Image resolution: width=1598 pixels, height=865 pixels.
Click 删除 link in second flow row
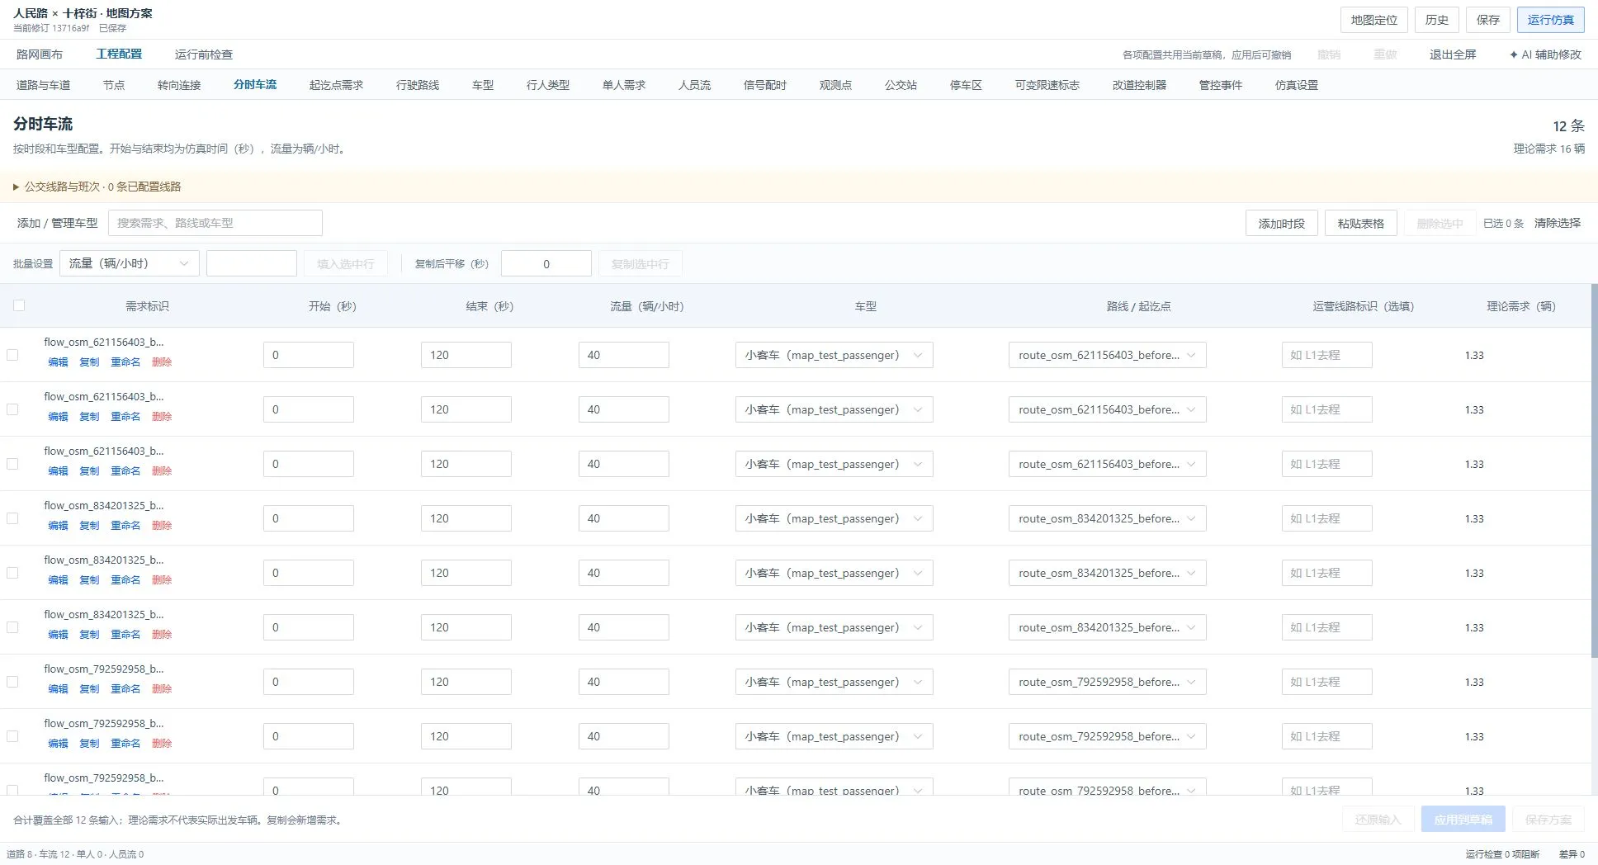(x=162, y=416)
